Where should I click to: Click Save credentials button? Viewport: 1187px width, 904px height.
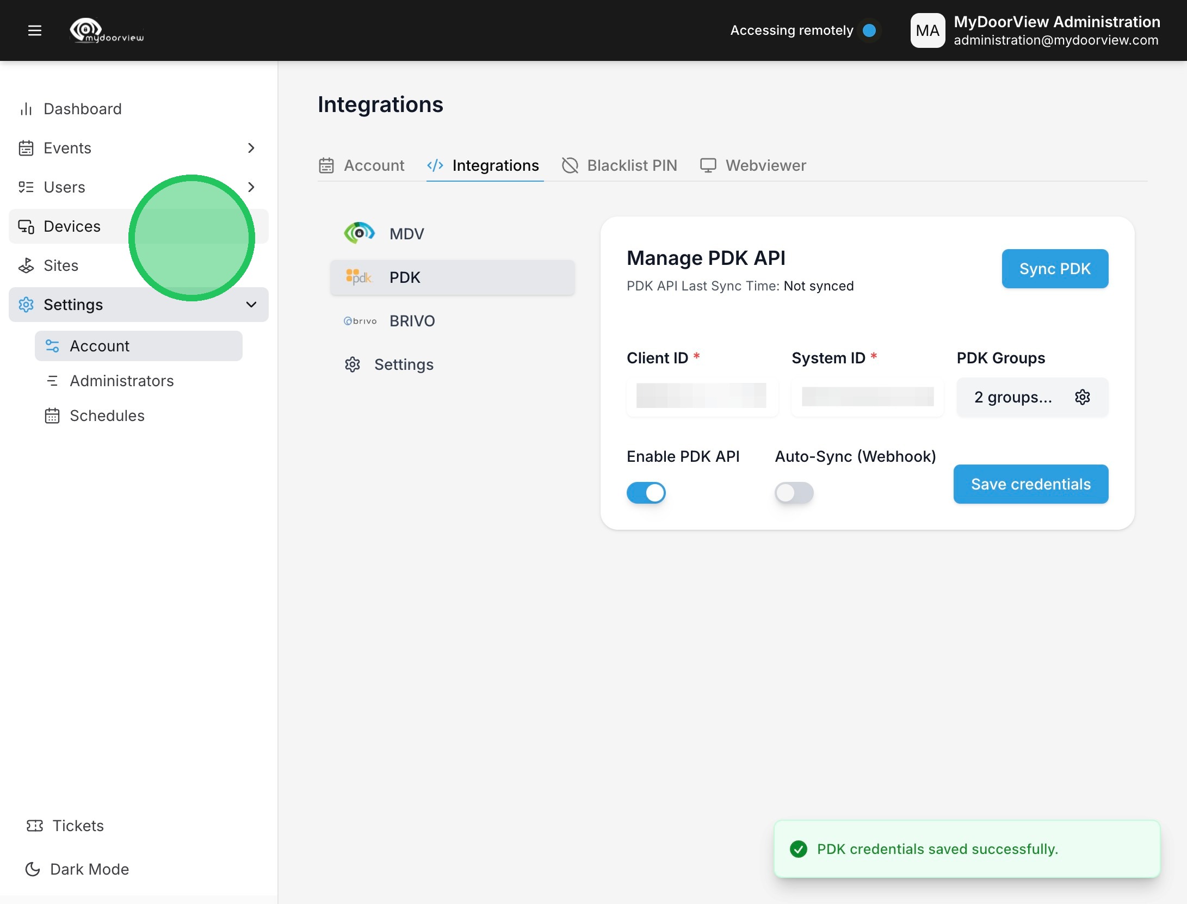coord(1030,484)
